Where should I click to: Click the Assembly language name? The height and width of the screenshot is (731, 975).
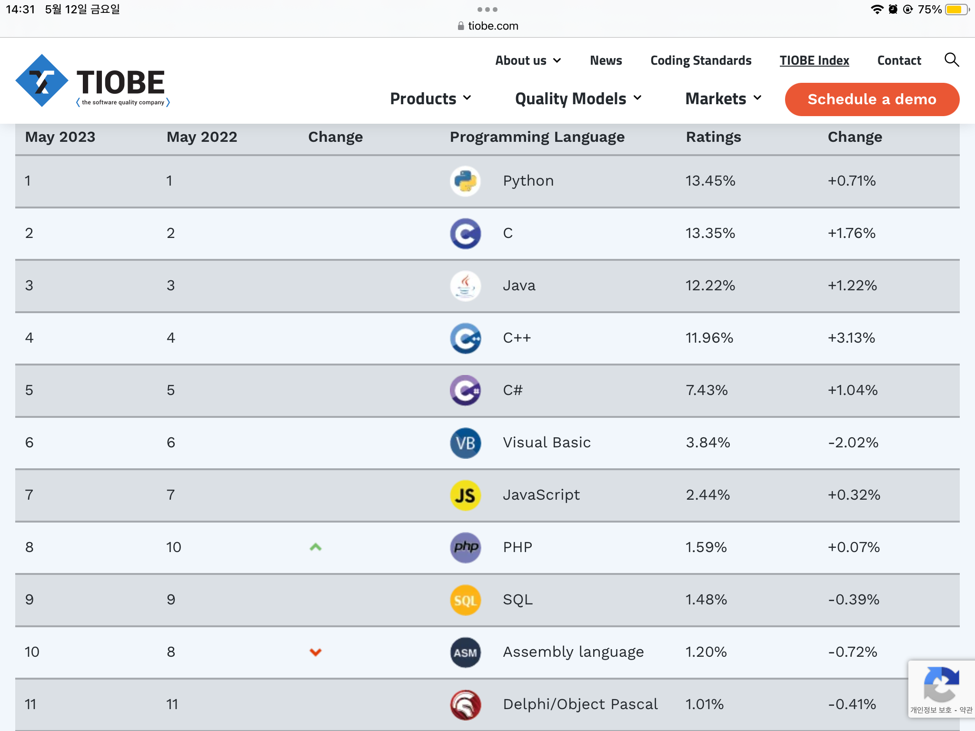pos(573,652)
